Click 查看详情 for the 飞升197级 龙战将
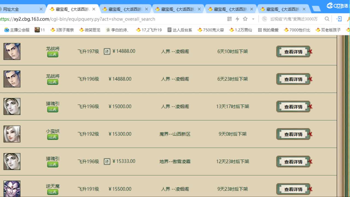The image size is (350, 197). coord(293,51)
